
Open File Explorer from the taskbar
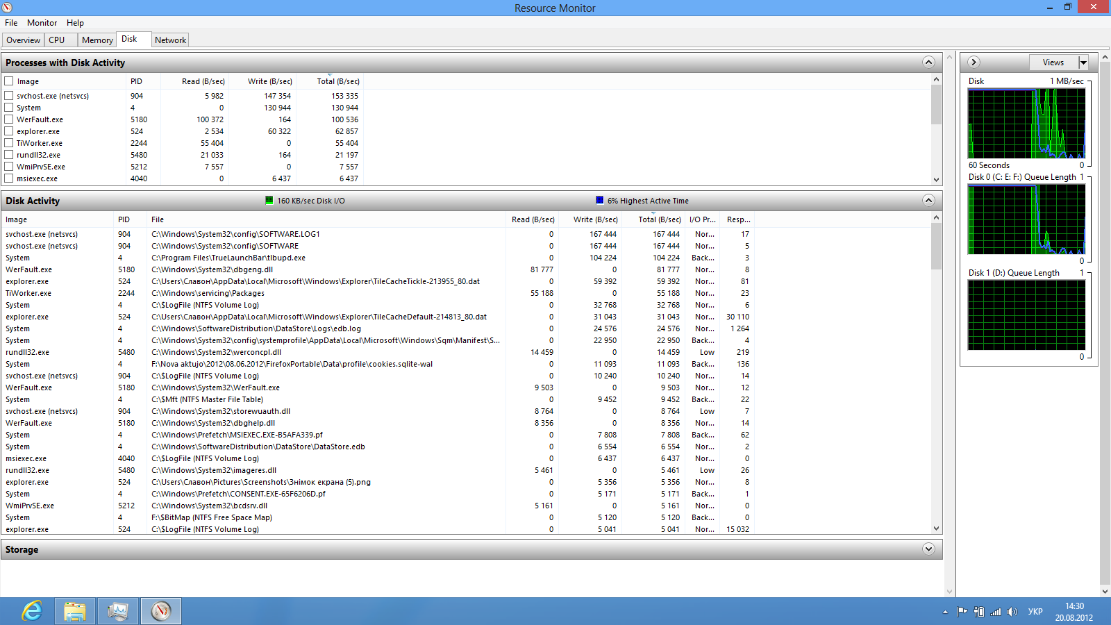tap(75, 611)
